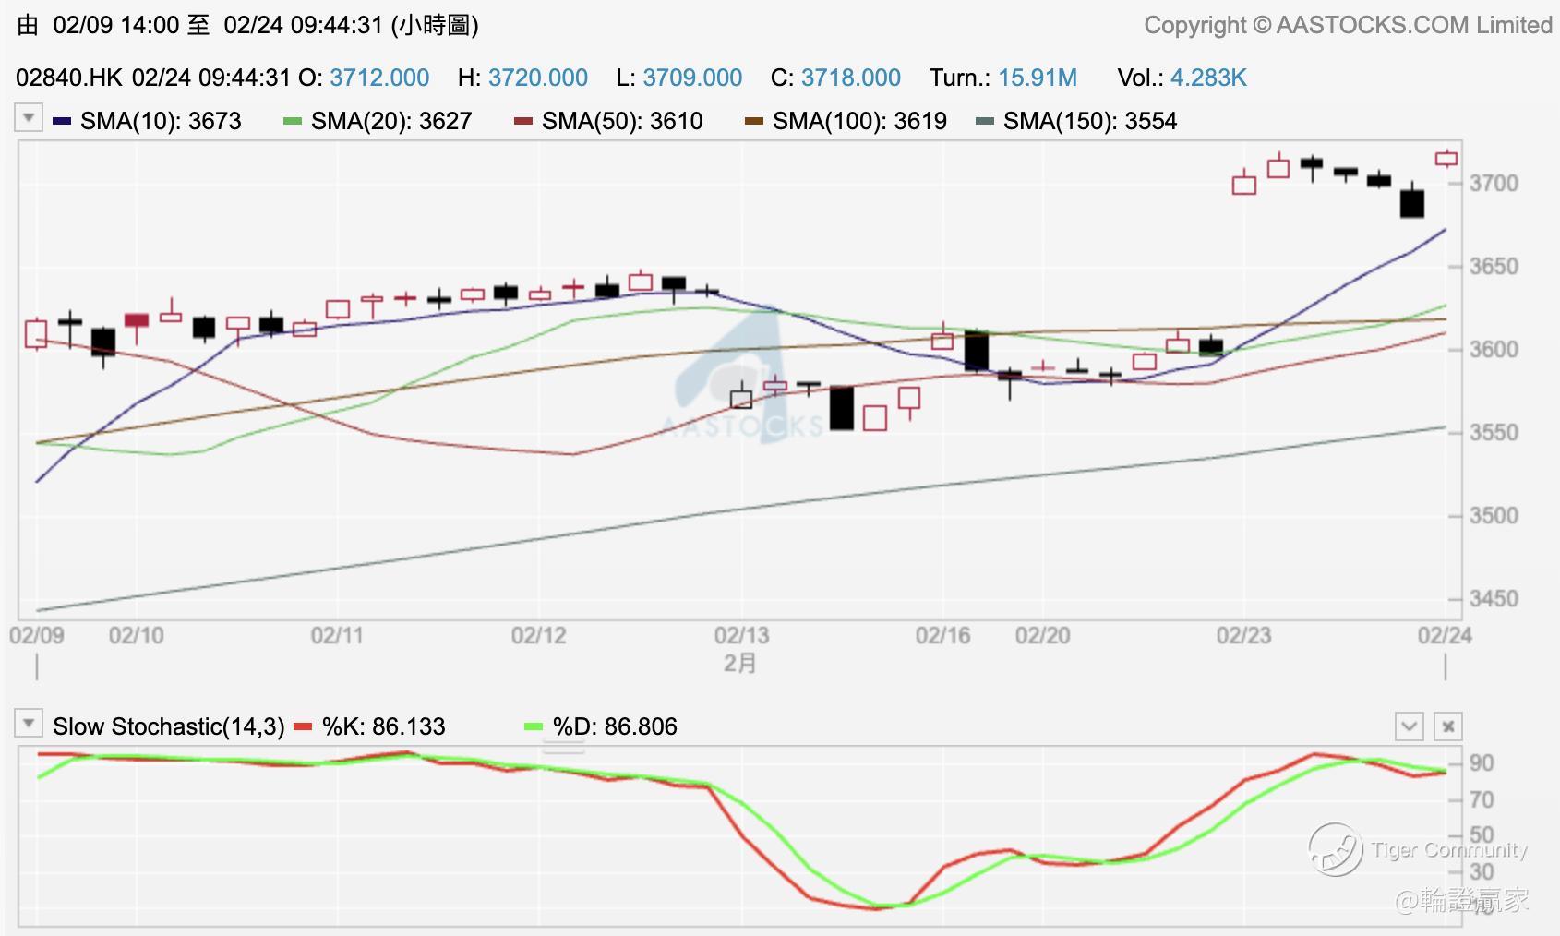Click the SMA(100) brown color swatch

pos(754,121)
